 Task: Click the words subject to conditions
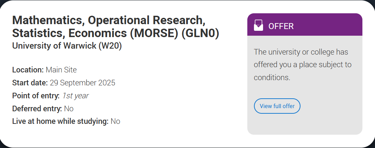pos(303,71)
